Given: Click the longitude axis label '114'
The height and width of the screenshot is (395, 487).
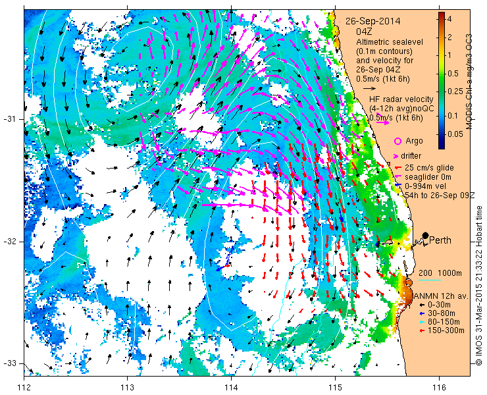Looking at the screenshot, I should 232,388.
